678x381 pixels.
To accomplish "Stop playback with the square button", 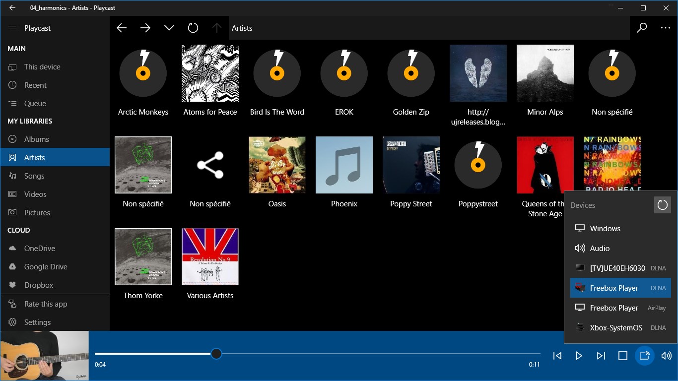I will pos(623,356).
